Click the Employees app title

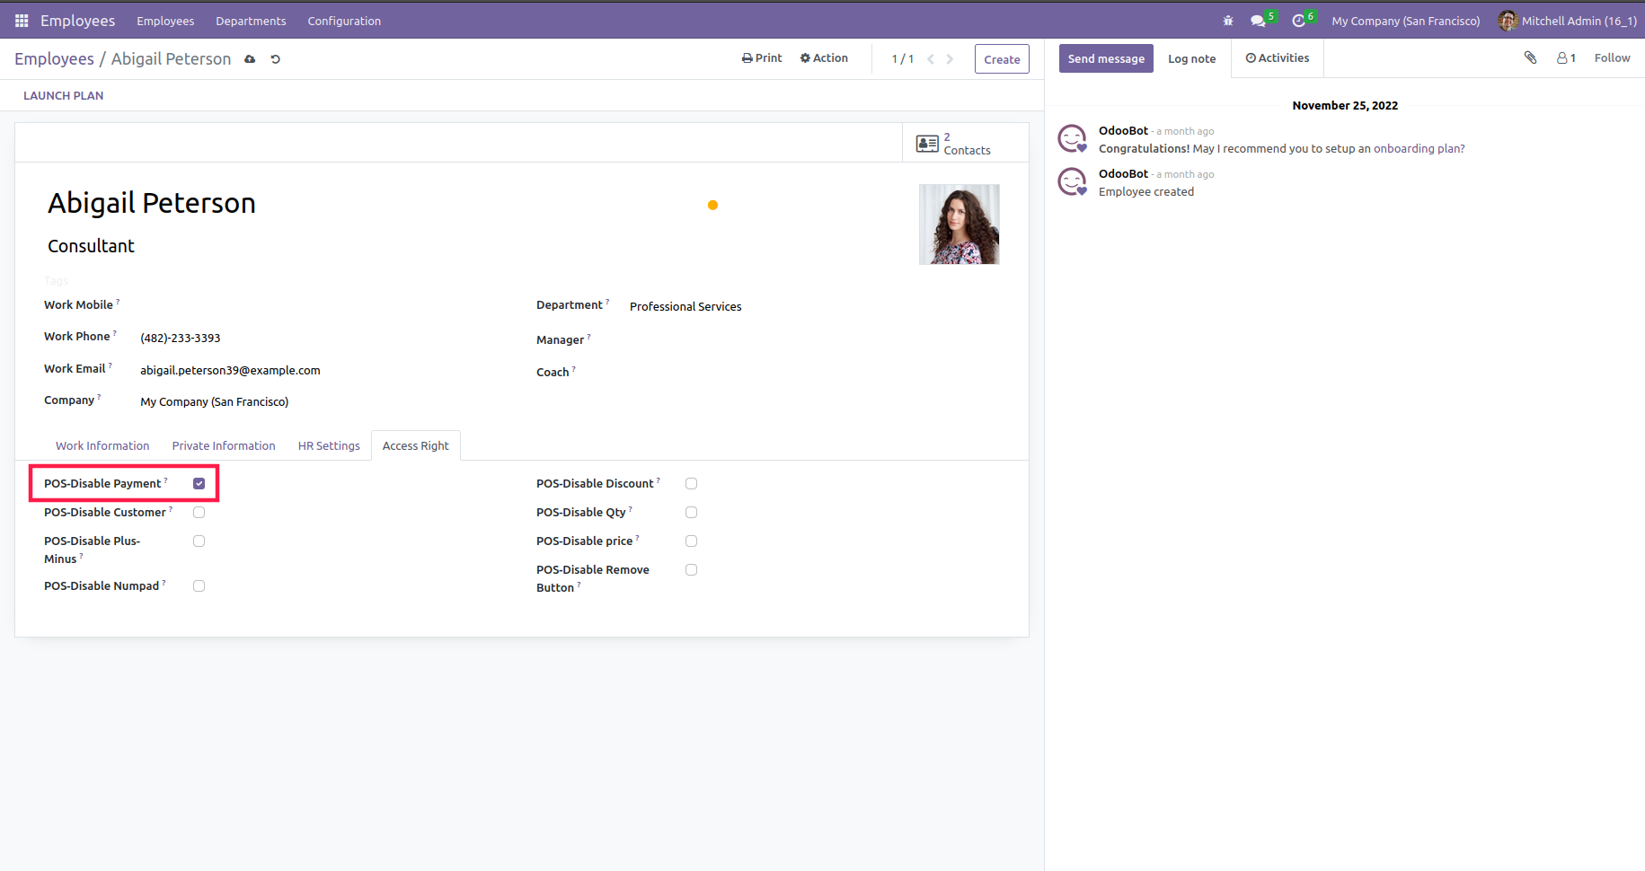(x=77, y=21)
